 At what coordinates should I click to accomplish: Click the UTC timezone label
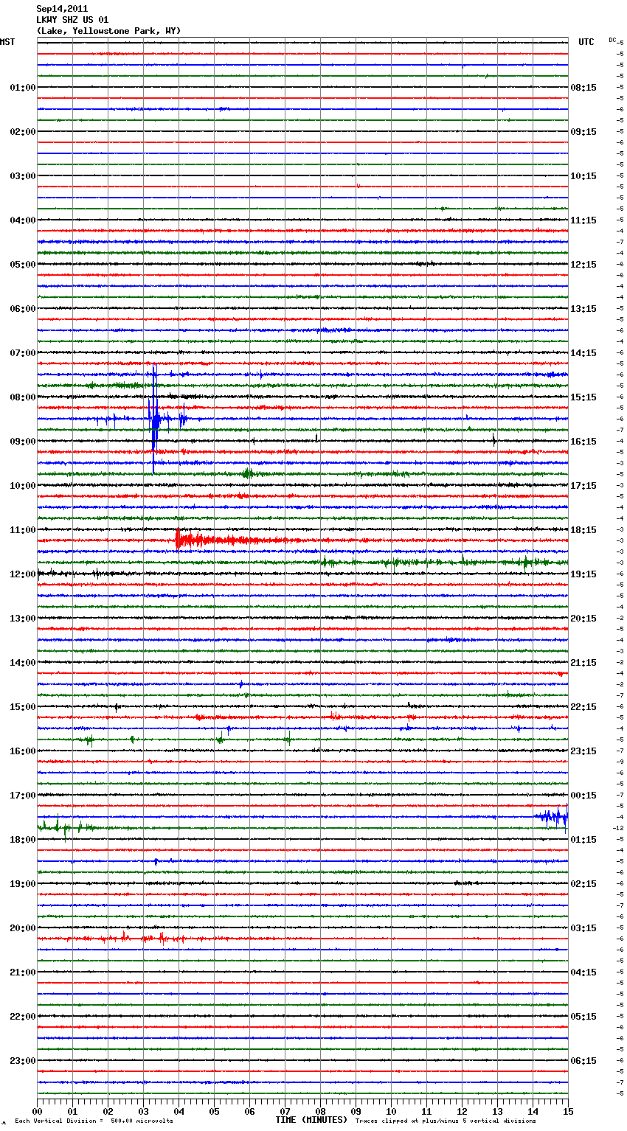[586, 42]
